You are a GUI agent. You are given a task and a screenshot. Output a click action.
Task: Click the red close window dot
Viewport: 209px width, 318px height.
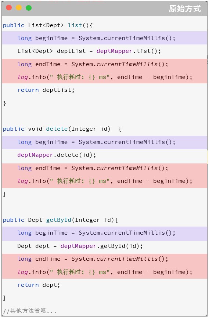(x=9, y=8)
